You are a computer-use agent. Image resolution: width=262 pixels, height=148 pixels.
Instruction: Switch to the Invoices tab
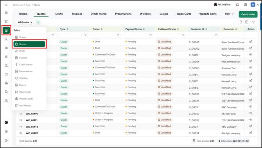pos(77,14)
